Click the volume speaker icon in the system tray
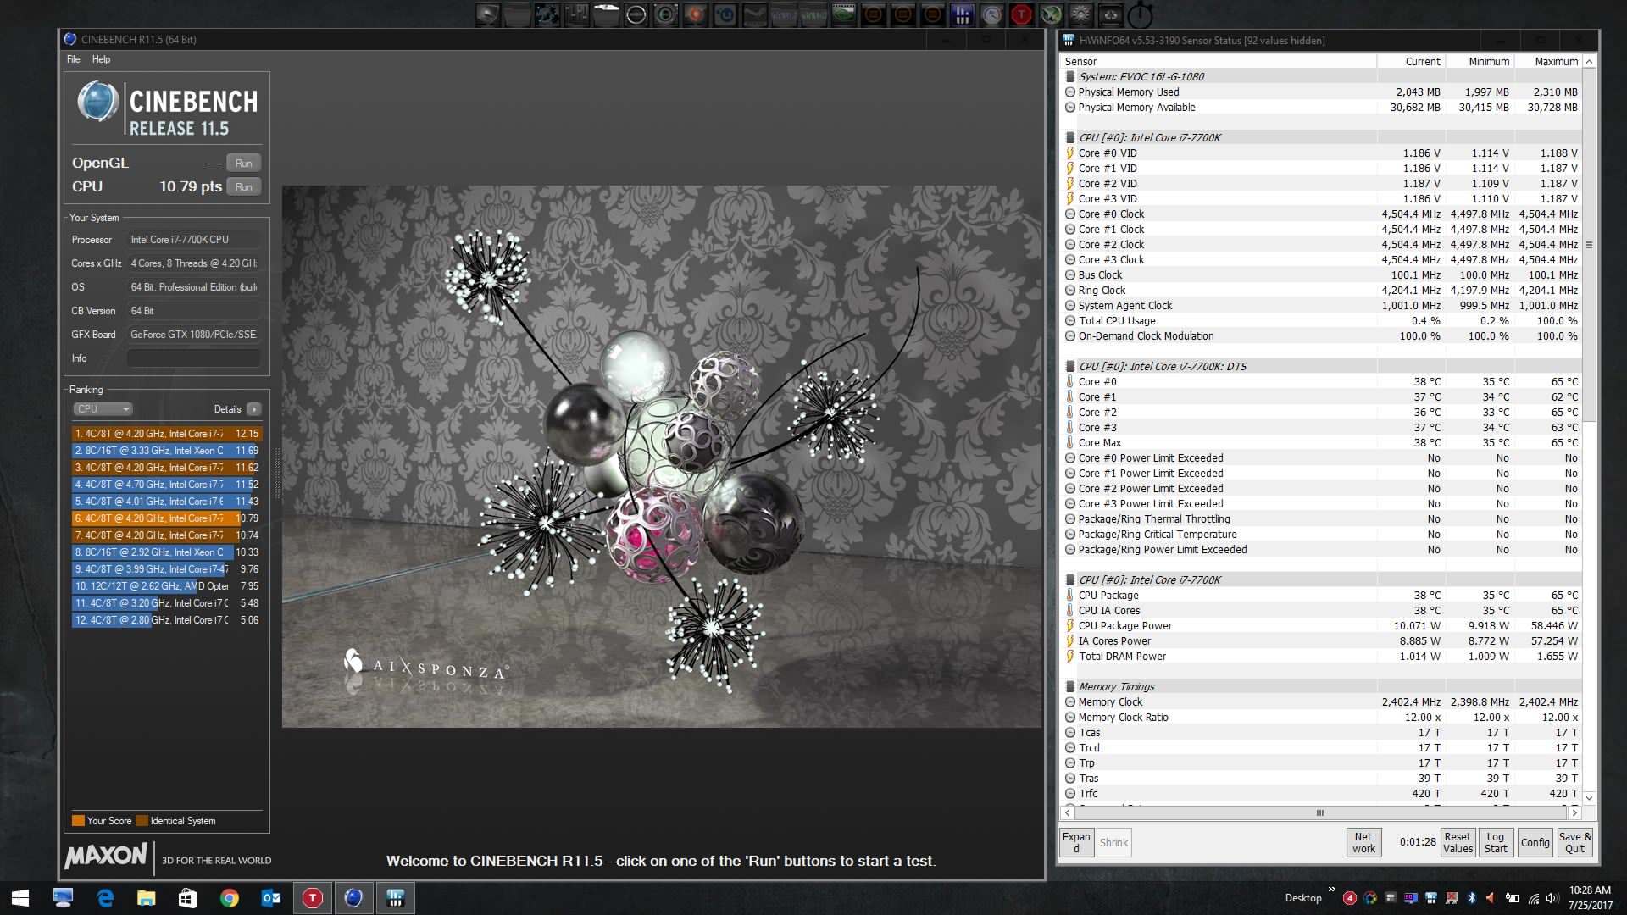This screenshot has width=1627, height=915. (1552, 898)
